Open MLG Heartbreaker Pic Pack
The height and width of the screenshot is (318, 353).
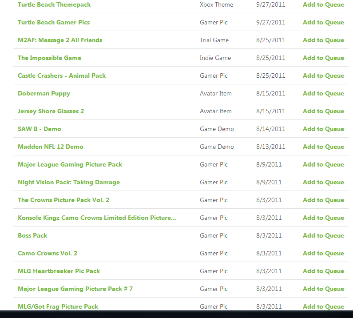click(x=59, y=271)
